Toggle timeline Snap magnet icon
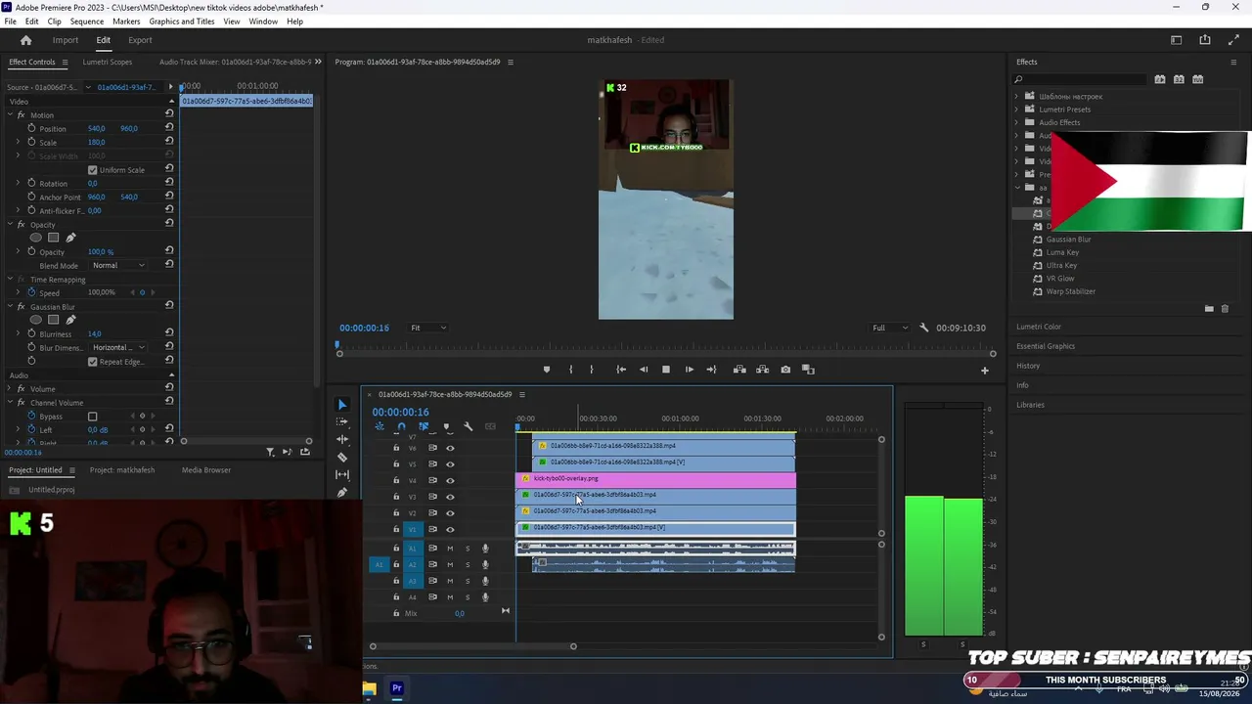This screenshot has height=704, width=1252. pos(401,426)
